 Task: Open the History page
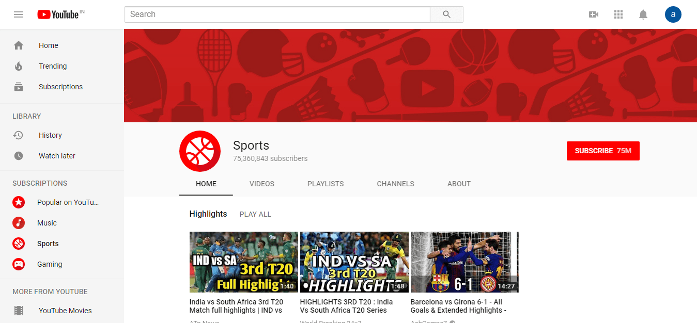[50, 135]
